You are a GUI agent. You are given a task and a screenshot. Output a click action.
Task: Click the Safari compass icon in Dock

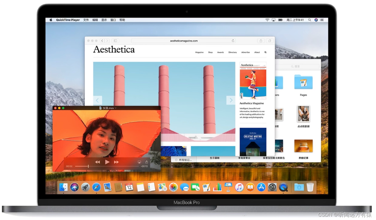(96, 187)
